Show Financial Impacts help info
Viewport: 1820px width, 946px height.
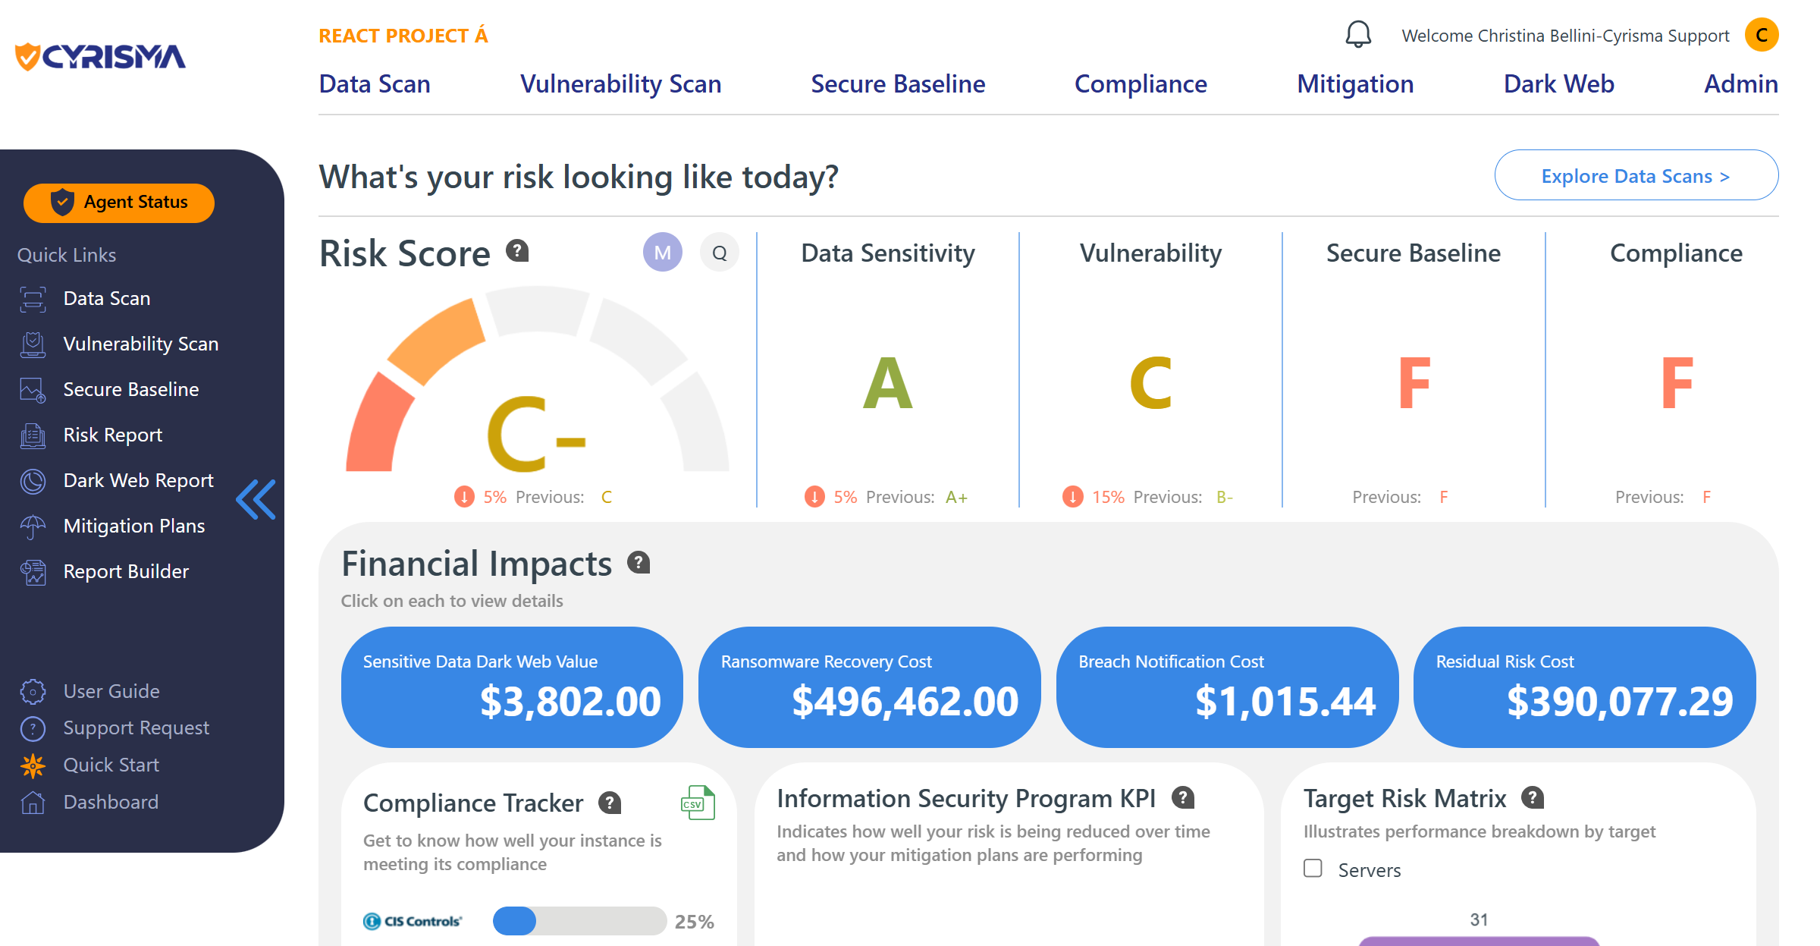639,562
